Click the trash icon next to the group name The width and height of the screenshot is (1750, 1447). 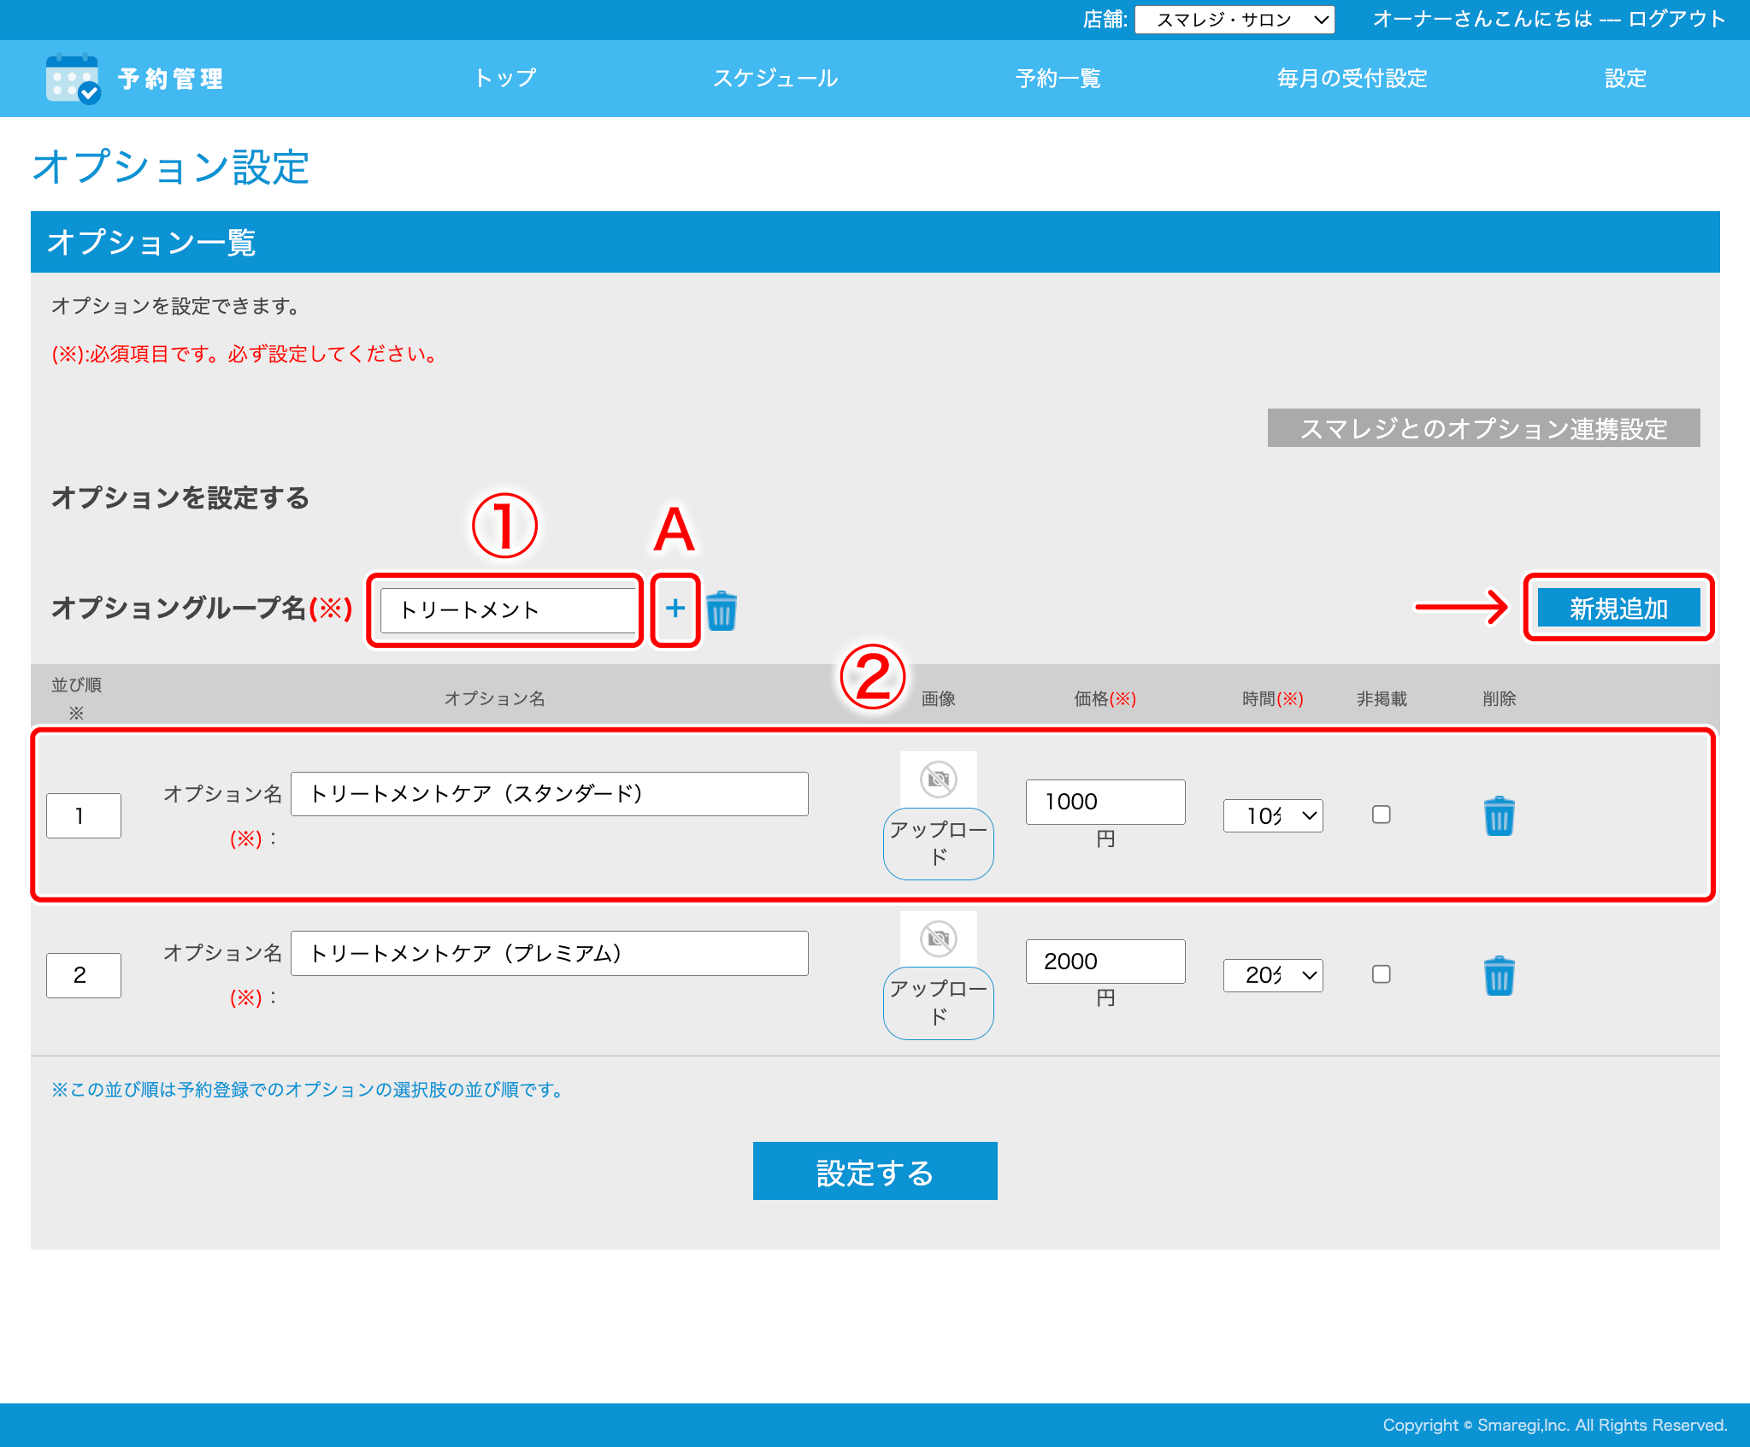722,609
